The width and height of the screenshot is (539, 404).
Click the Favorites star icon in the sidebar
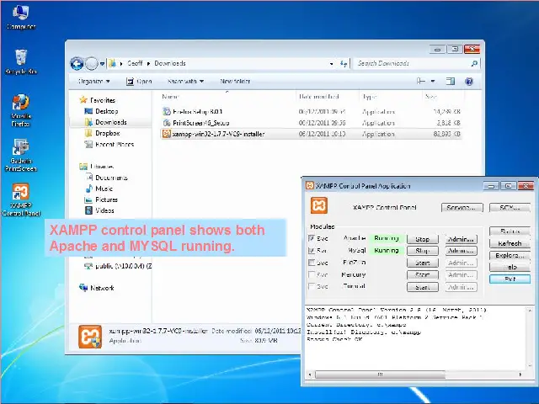tap(83, 100)
